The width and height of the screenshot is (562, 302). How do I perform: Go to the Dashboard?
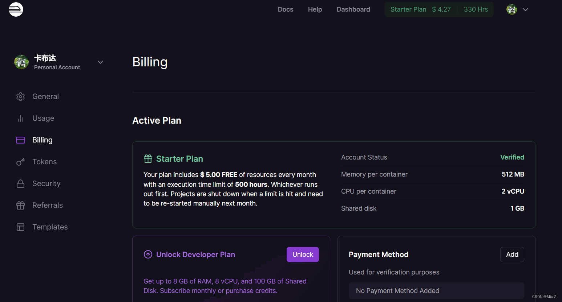pyautogui.click(x=353, y=9)
